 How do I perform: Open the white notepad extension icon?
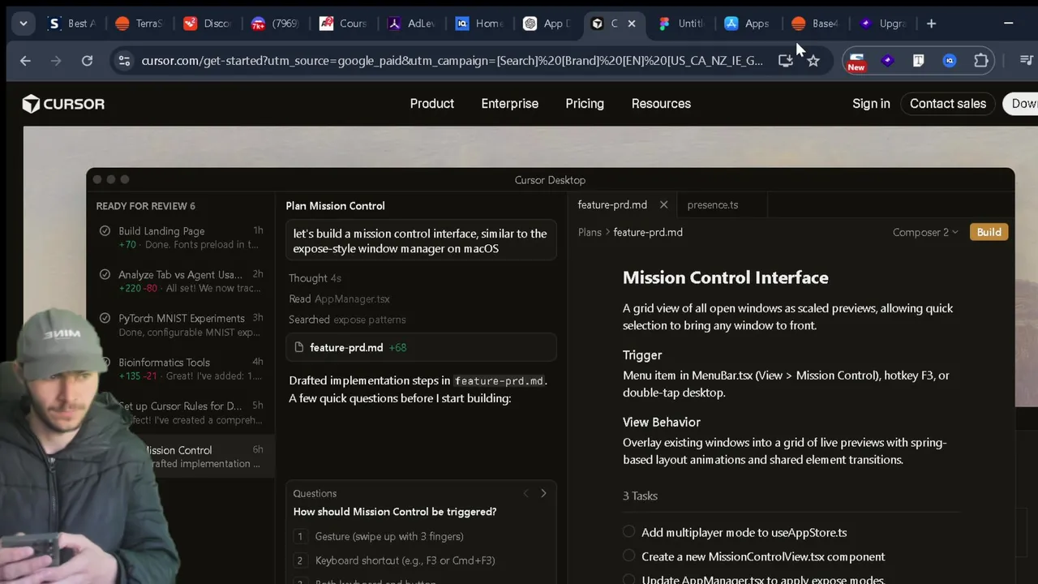point(919,61)
